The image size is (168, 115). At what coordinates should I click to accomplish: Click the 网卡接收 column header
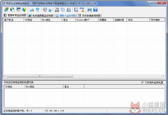[x=157, y=20]
